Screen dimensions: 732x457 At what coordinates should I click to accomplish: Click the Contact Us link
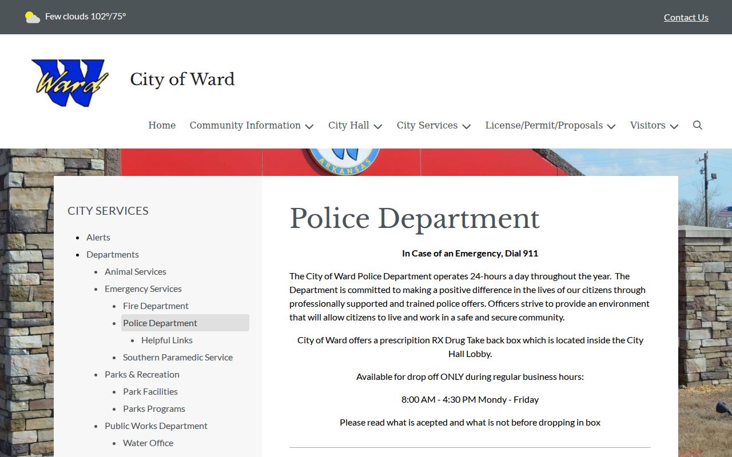686,17
